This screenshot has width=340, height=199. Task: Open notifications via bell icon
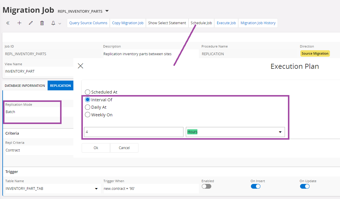pos(53,23)
